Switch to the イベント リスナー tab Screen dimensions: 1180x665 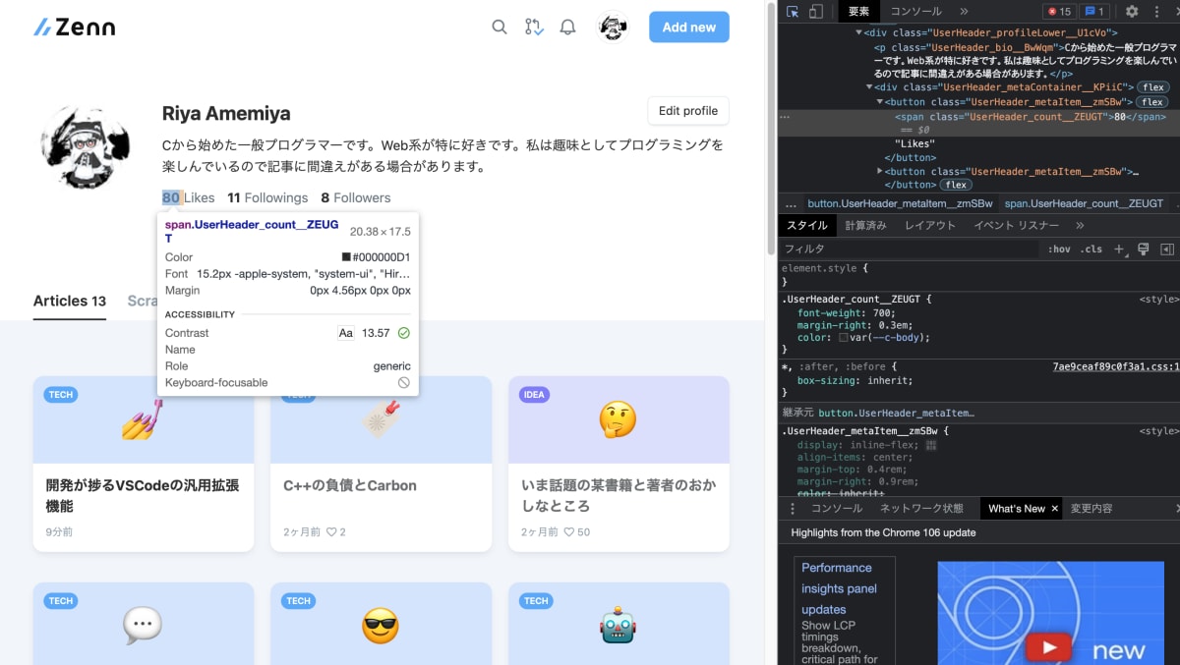pos(1017,225)
